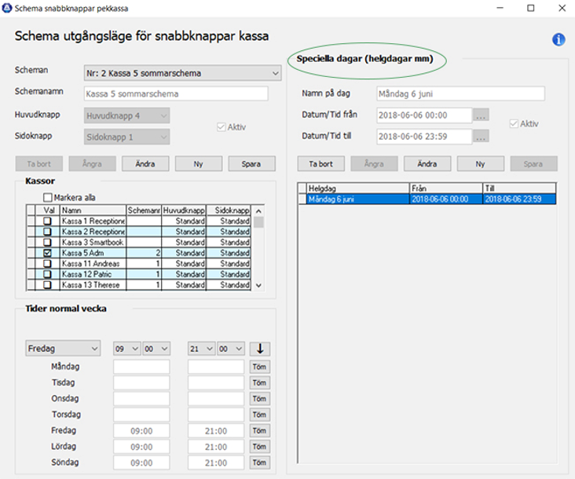Screen dimensions: 575x479
Task: Click Lördag end time field 21:00
Action: 216,447
